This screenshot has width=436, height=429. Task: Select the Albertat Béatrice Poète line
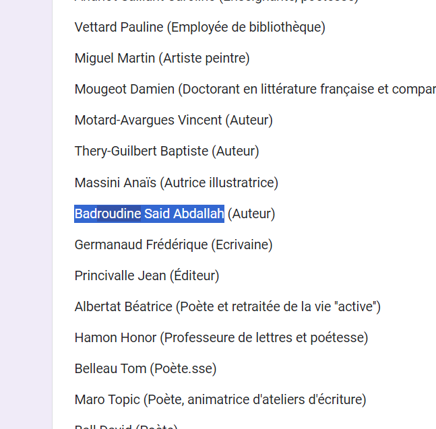tap(228, 306)
